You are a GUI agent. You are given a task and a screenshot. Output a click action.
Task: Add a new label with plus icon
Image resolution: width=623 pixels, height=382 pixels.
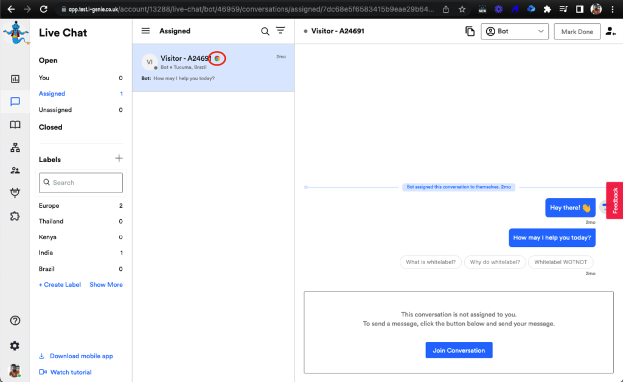tap(119, 159)
